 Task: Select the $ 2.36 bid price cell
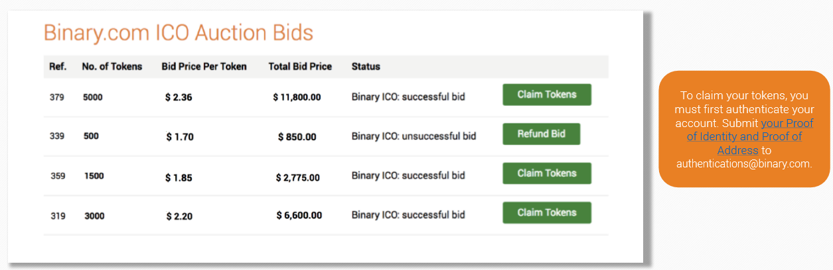point(179,97)
